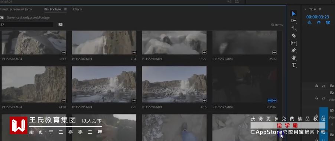Viewport: 335px width, 141px height.
Task: Click the bin folder icon beside the path
Action: 2,18
